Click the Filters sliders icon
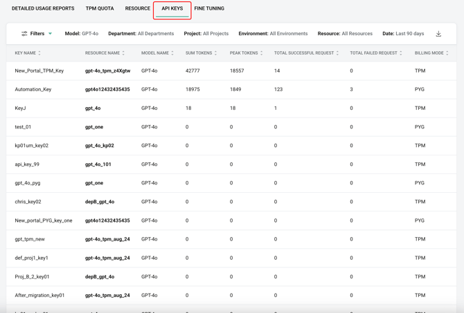 [24, 34]
